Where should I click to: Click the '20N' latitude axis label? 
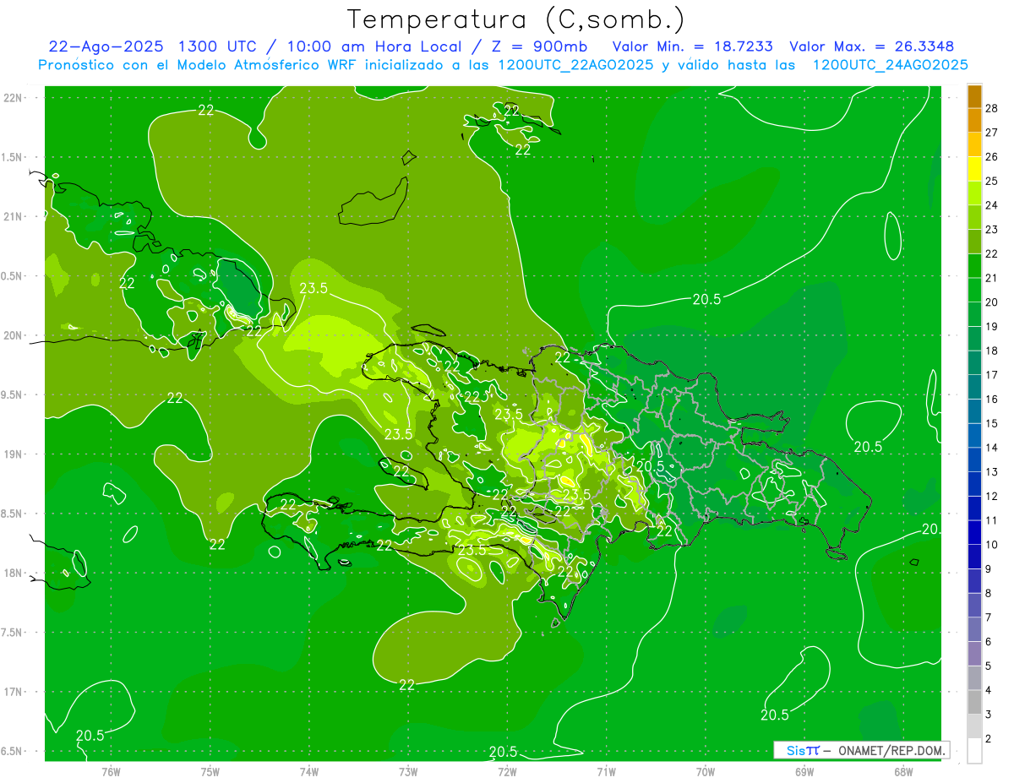[13, 335]
